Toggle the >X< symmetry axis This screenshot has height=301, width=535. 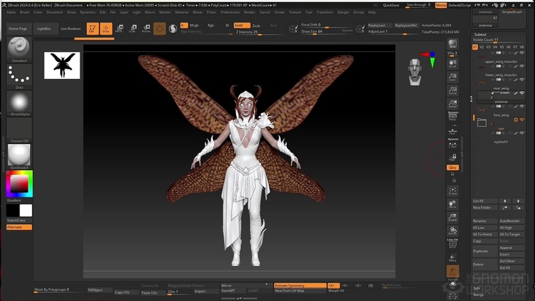coord(333,286)
